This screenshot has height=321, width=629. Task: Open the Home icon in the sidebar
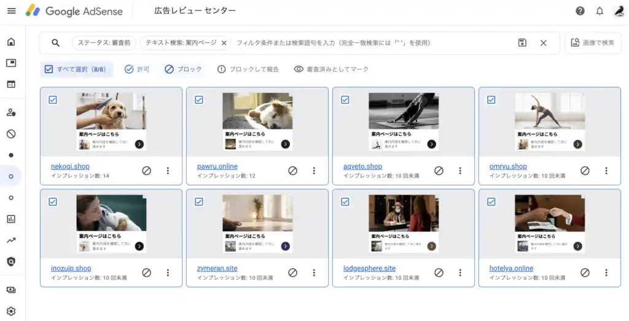[11, 42]
